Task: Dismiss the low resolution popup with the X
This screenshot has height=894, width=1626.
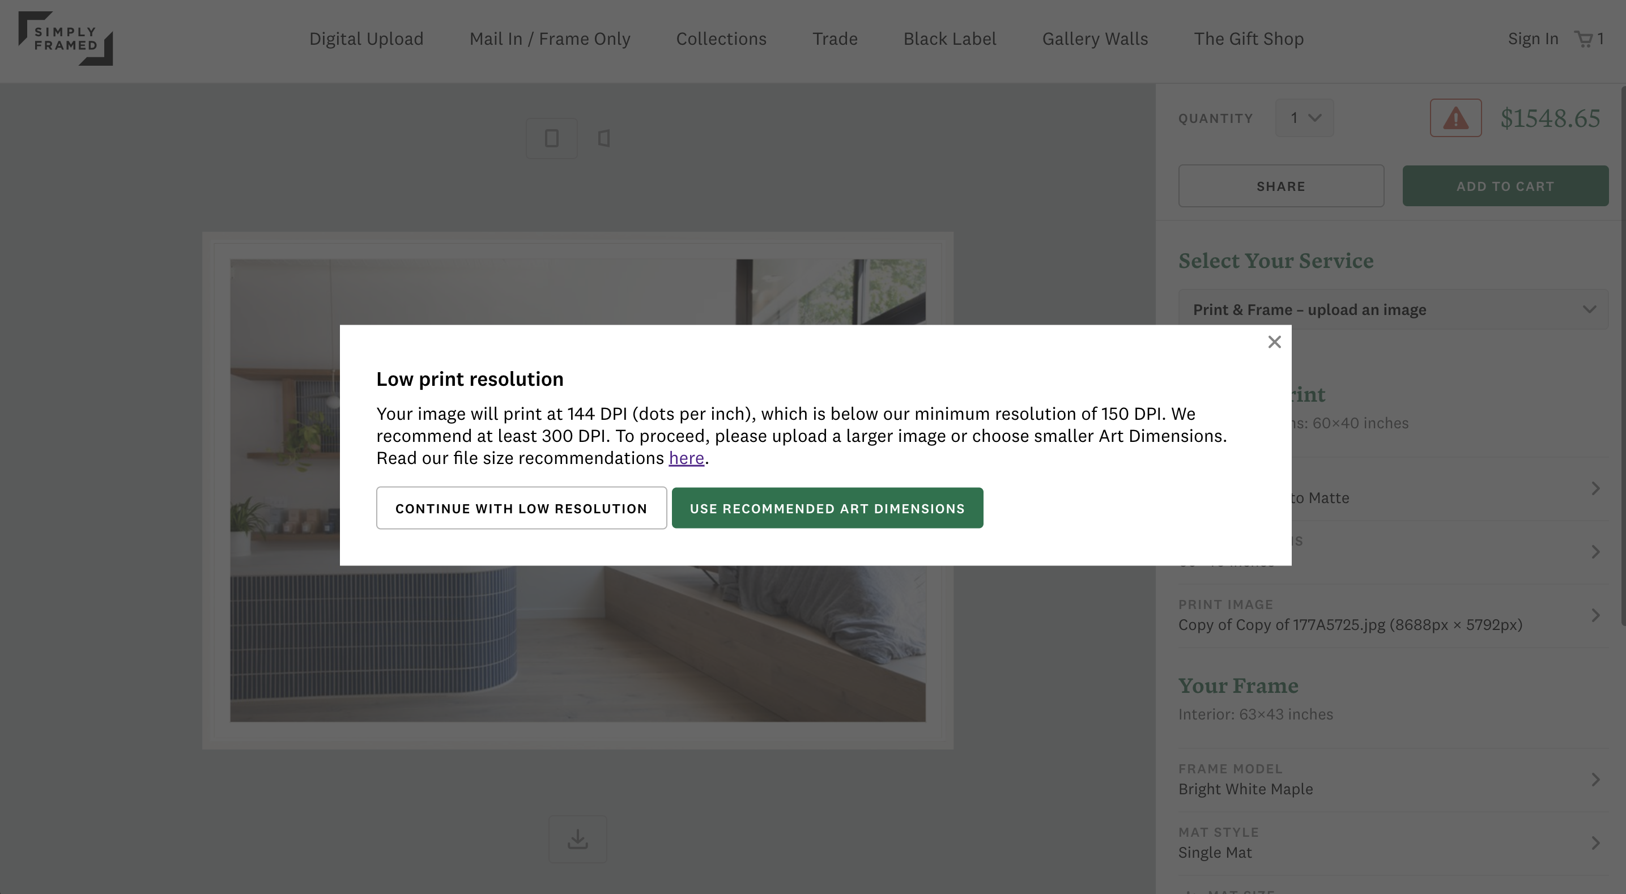Action: coord(1274,342)
